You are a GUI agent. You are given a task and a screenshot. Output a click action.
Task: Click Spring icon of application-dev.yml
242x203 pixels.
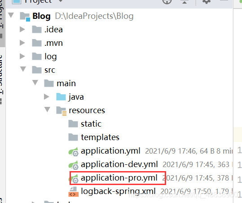tap(74, 165)
